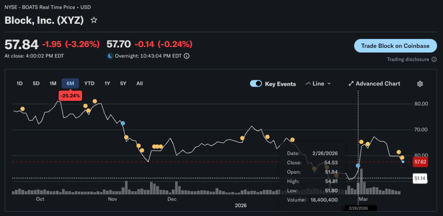443x216 pixels.
Task: Click the Trading disclosure info icon
Action: pos(433,59)
